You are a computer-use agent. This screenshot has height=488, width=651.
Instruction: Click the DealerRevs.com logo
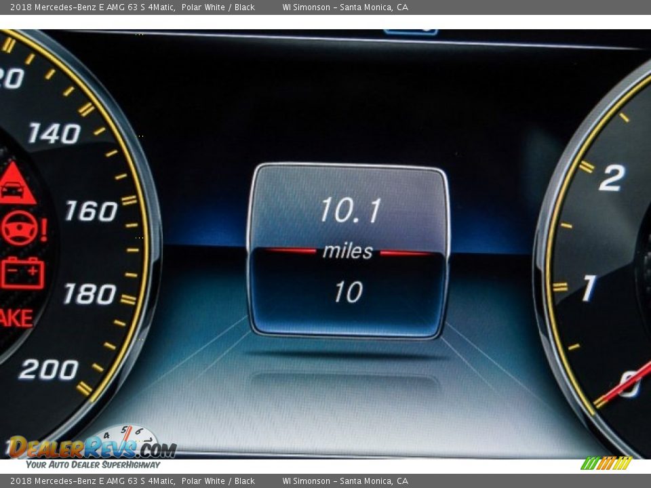92,447
